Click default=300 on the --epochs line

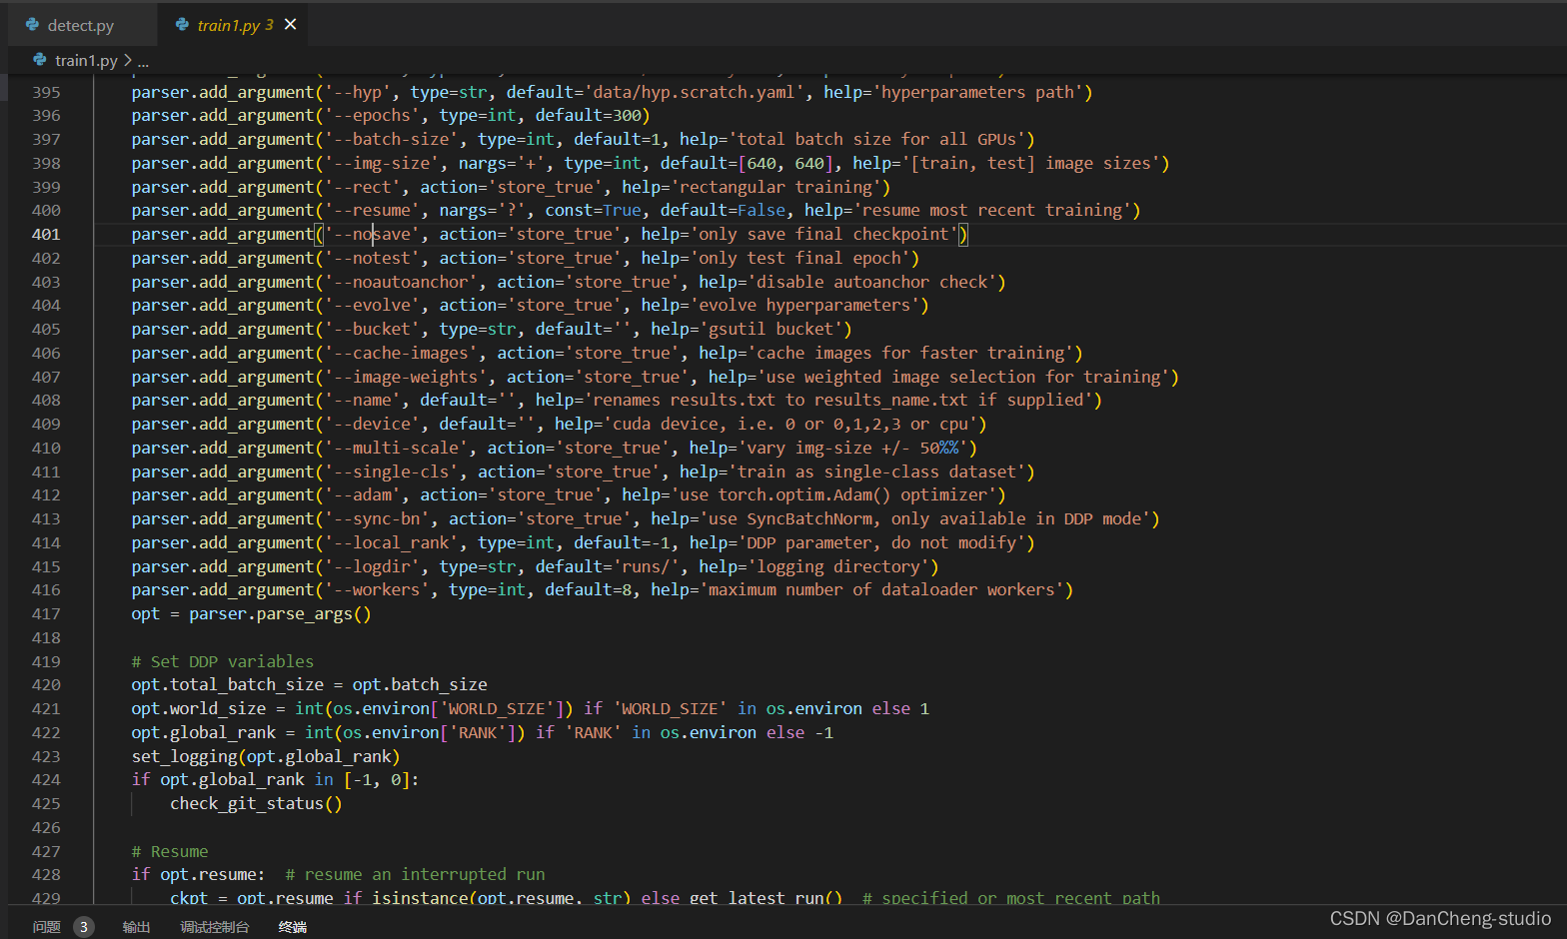589,116
